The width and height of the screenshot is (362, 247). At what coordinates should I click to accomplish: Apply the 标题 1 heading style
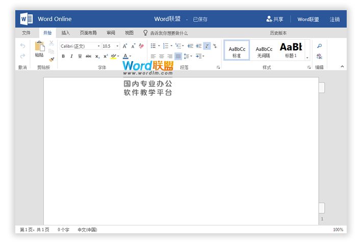[x=291, y=50]
